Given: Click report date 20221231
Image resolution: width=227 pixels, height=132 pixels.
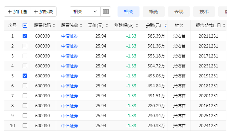Looking at the screenshot, I should 208,46.
